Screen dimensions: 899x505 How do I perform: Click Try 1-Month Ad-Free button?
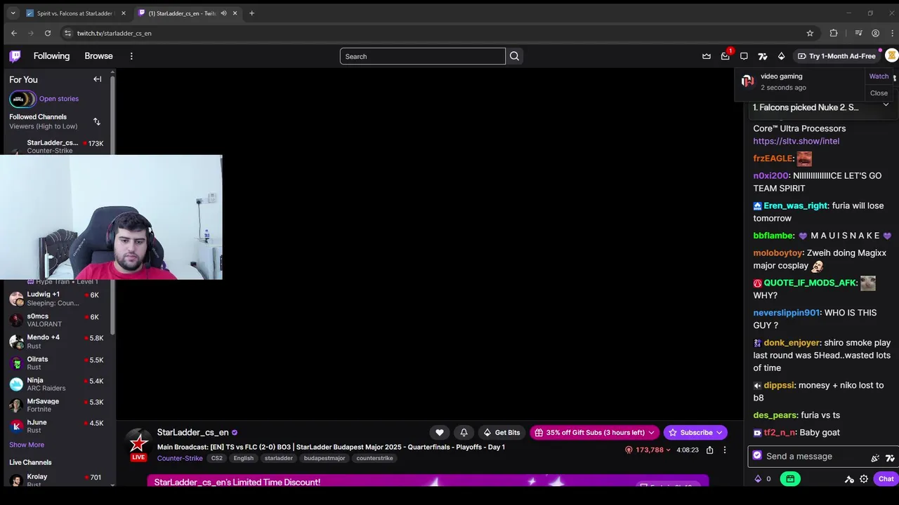pyautogui.click(x=836, y=56)
